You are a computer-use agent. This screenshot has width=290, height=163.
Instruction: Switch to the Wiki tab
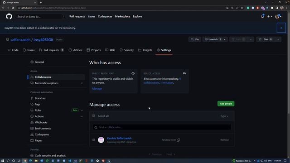(110, 50)
